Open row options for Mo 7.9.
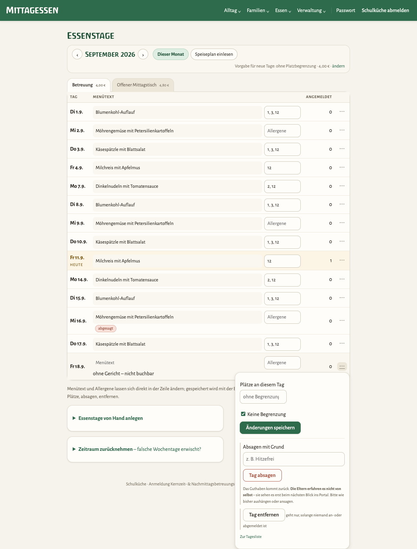The image size is (417, 549). click(342, 186)
